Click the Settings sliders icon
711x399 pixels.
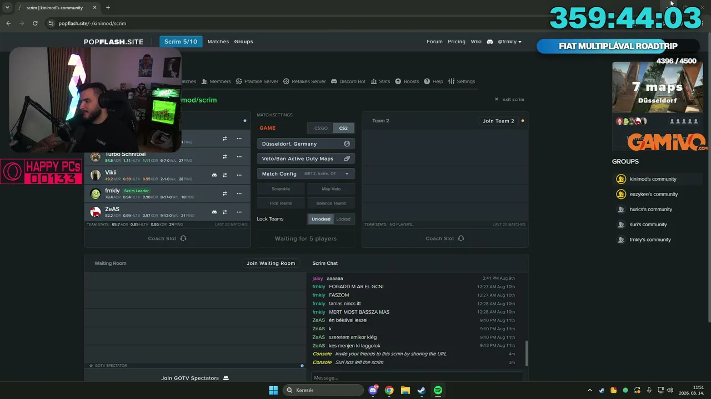pos(452,81)
